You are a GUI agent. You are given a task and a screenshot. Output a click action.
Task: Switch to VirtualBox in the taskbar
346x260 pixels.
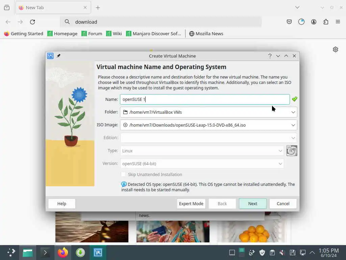pyautogui.click(x=98, y=253)
